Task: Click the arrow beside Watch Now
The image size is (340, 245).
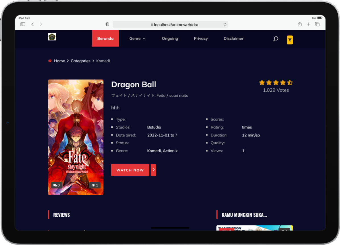Action: [153, 170]
